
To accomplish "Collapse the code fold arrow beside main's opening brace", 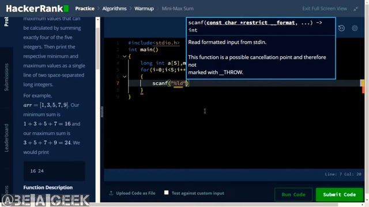I will (125, 56).
